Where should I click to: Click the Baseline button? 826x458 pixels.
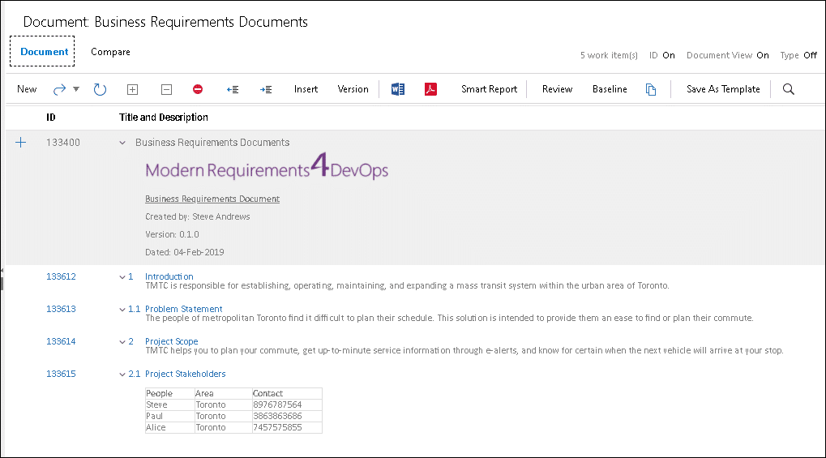click(x=610, y=89)
